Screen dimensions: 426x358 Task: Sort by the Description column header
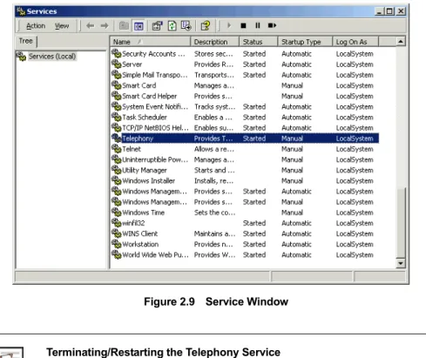coord(214,42)
